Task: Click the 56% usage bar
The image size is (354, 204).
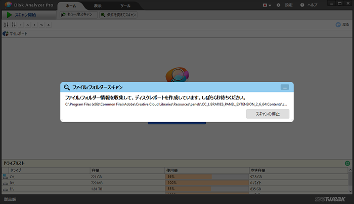Action: coord(207,177)
